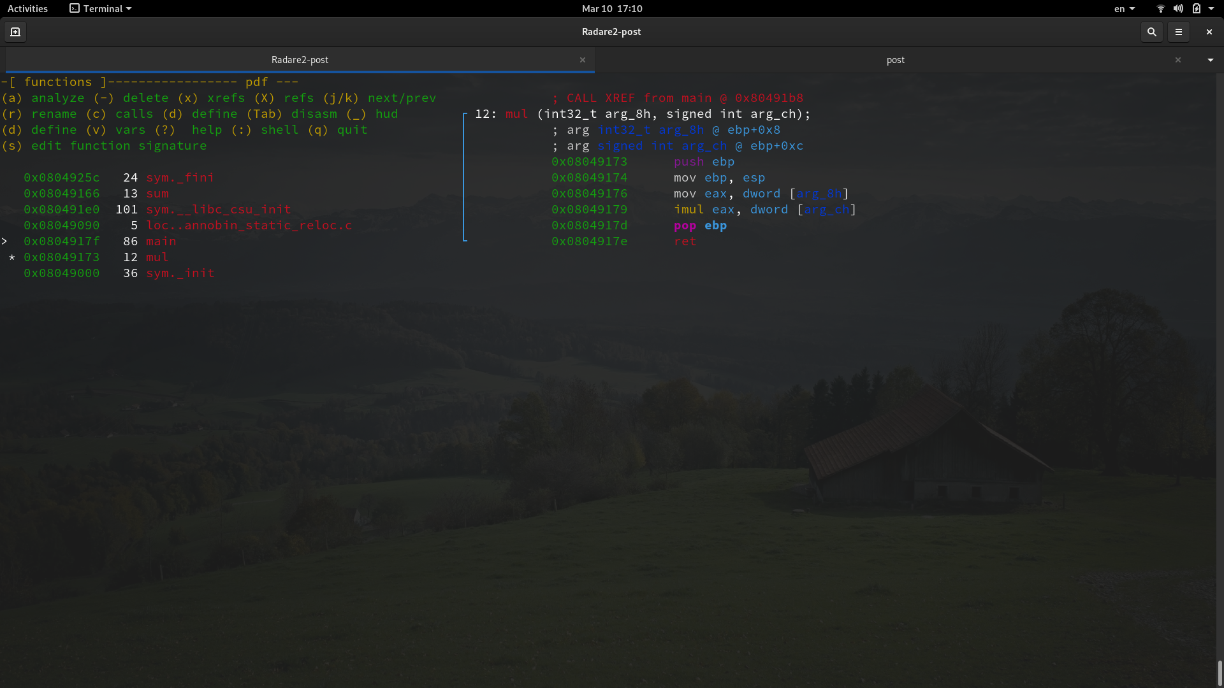The image size is (1224, 688).
Task: Open the terminal search
Action: pyautogui.click(x=1151, y=31)
